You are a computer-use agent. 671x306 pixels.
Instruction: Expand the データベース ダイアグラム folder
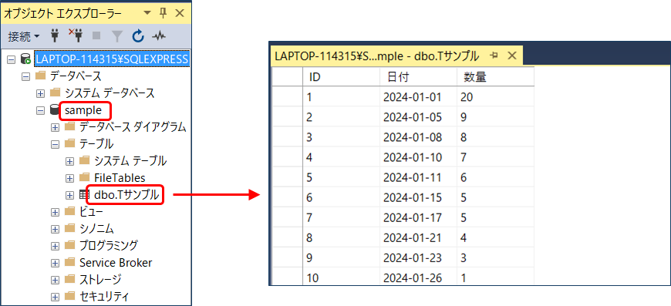click(55, 127)
